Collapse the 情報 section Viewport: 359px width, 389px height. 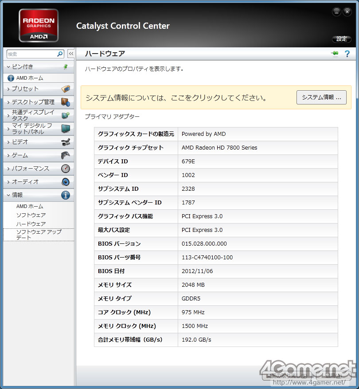click(39, 195)
